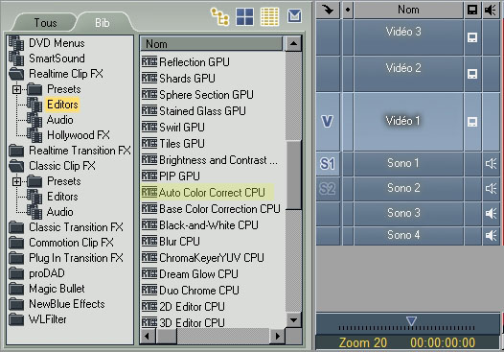Switch library to tree view icon
This screenshot has width=504, height=352.
(x=219, y=16)
